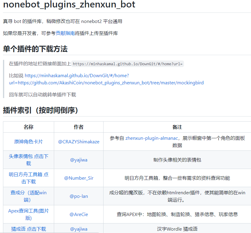Visit author @po-lan's profile
The width and height of the screenshot is (251, 233).
pos(78,196)
